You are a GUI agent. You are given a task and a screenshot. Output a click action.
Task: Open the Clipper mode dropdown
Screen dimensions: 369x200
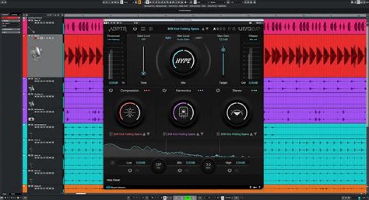pos(253,40)
